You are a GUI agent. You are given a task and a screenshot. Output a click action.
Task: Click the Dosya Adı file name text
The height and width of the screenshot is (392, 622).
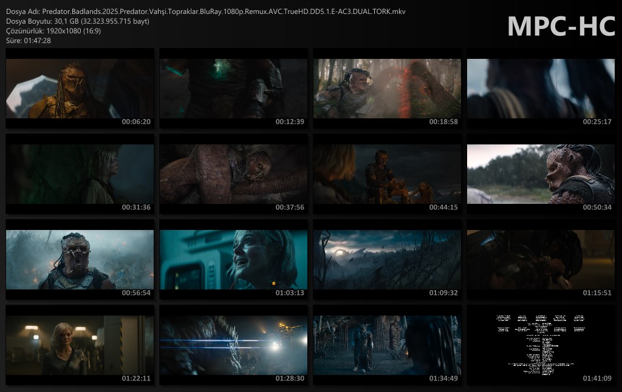click(206, 12)
